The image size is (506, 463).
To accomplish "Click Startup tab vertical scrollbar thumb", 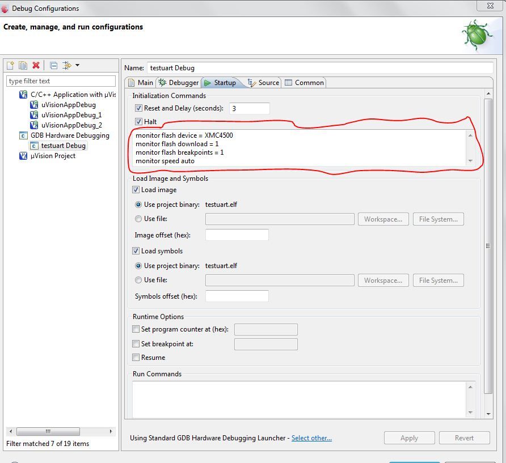I will coord(488,246).
